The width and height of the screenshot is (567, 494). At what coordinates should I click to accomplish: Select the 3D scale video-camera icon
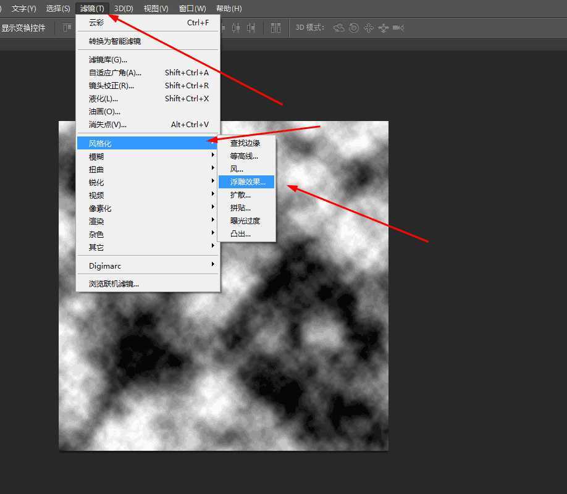tap(398, 28)
